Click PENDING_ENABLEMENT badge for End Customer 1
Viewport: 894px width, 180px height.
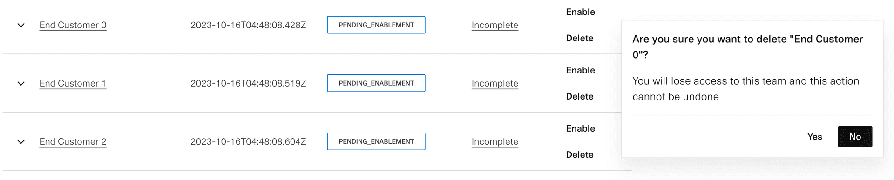click(376, 83)
